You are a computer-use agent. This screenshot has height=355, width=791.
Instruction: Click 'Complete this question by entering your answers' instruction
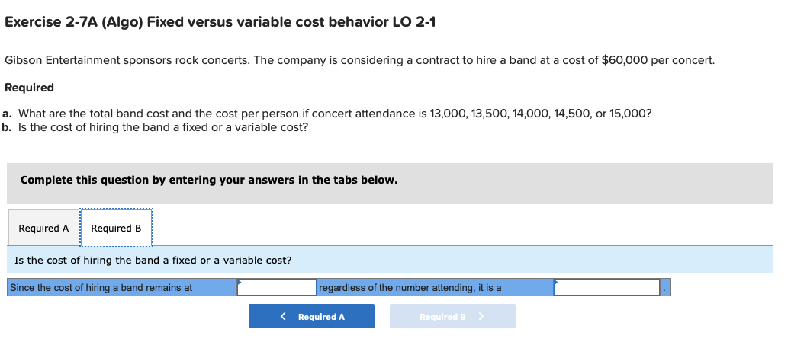click(x=209, y=181)
